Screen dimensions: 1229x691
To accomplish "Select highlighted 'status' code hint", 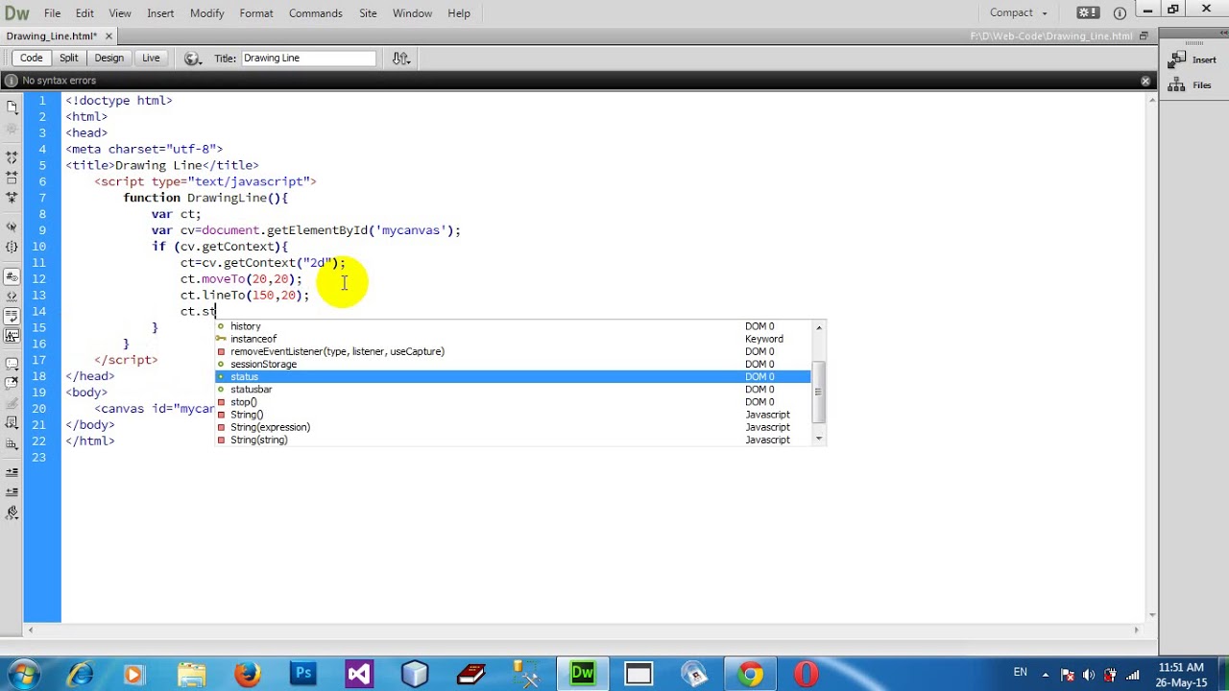I will (x=513, y=376).
